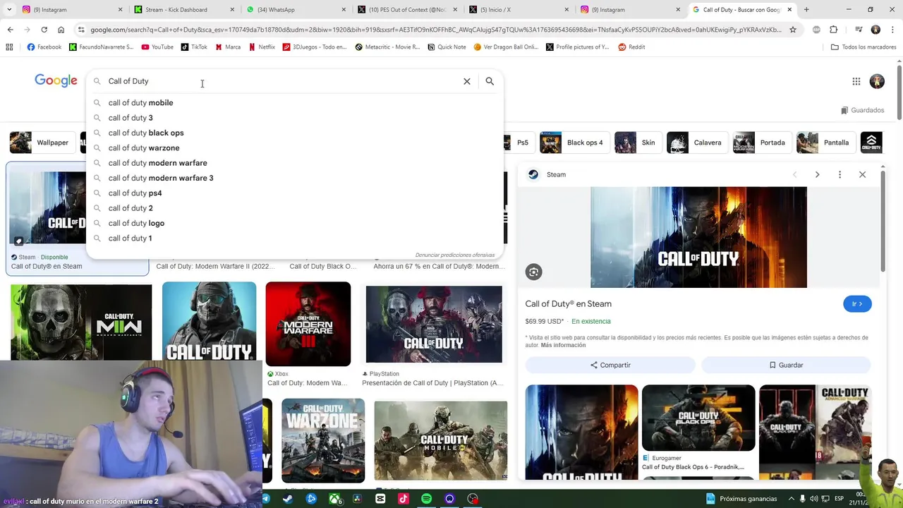The image size is (903, 508).
Task: Open site information icon in address bar
Action: point(81,30)
